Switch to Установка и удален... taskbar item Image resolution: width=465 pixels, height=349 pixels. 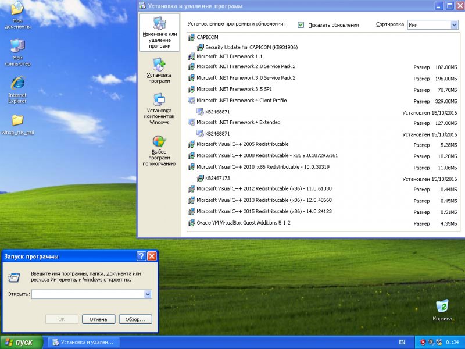[84, 343]
